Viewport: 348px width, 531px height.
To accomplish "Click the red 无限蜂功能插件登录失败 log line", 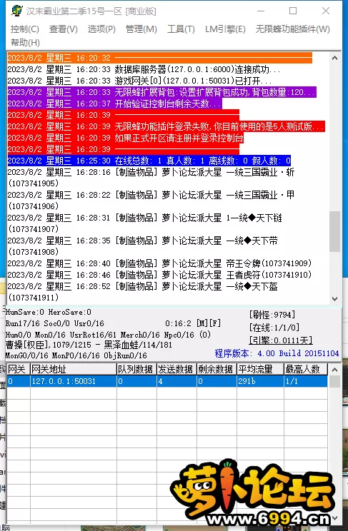I will [166, 126].
